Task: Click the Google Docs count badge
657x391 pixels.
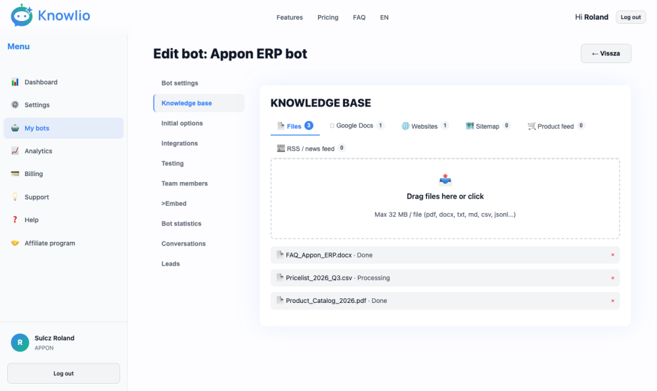Action: 380,126
